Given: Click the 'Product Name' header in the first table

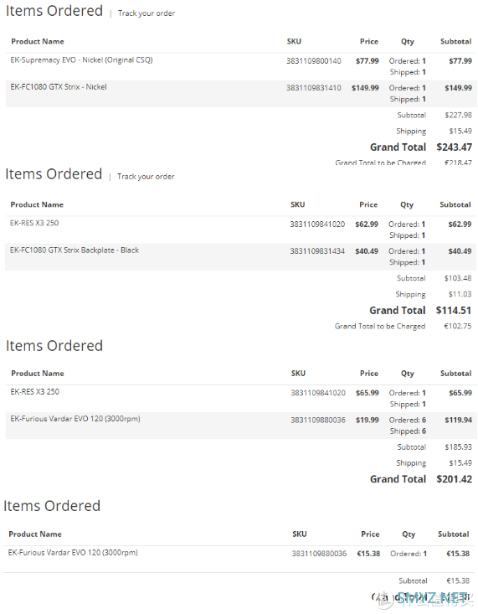Looking at the screenshot, I should click(38, 42).
